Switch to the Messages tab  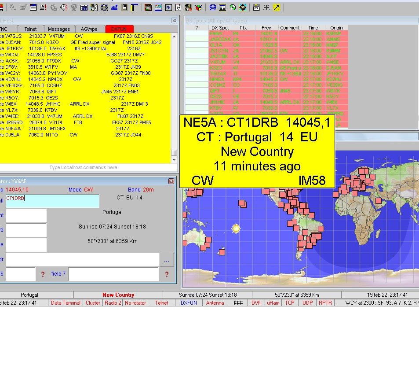[x=59, y=29]
